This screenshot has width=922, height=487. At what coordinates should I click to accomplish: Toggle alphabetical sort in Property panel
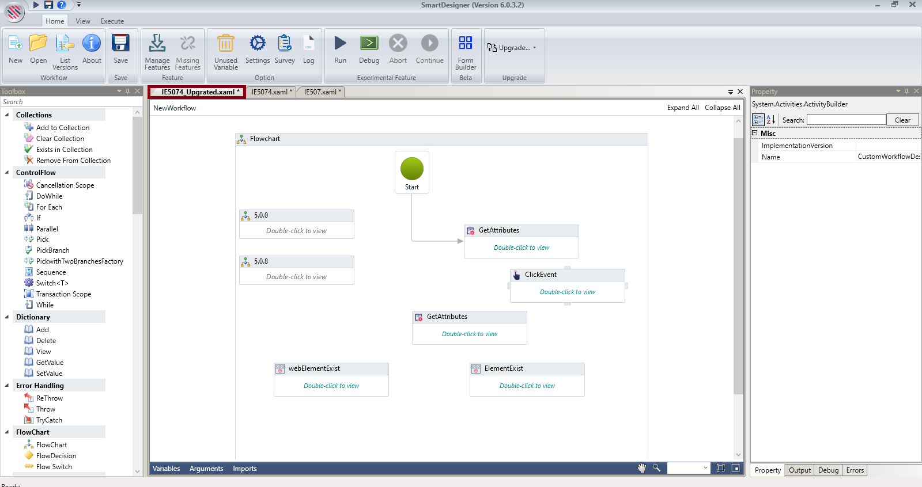point(770,120)
